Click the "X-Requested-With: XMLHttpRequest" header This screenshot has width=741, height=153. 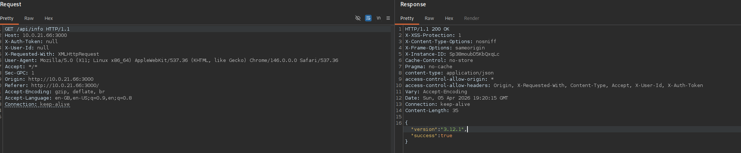(x=52, y=54)
